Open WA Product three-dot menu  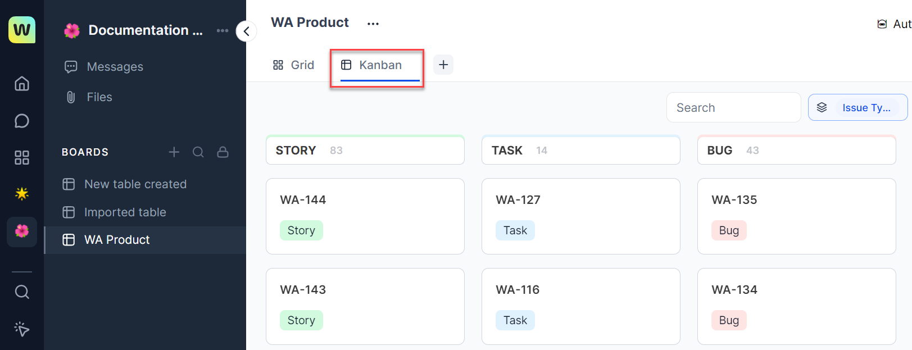pyautogui.click(x=373, y=24)
